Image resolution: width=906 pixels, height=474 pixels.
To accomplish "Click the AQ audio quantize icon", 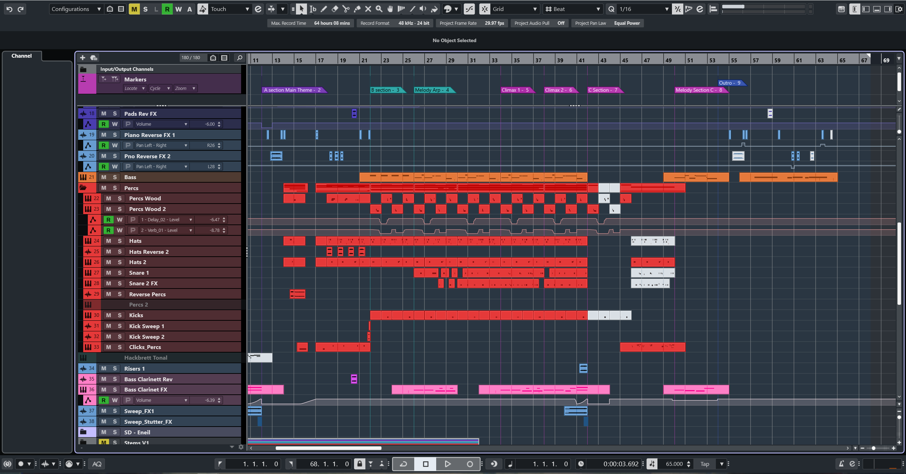I will [x=97, y=464].
